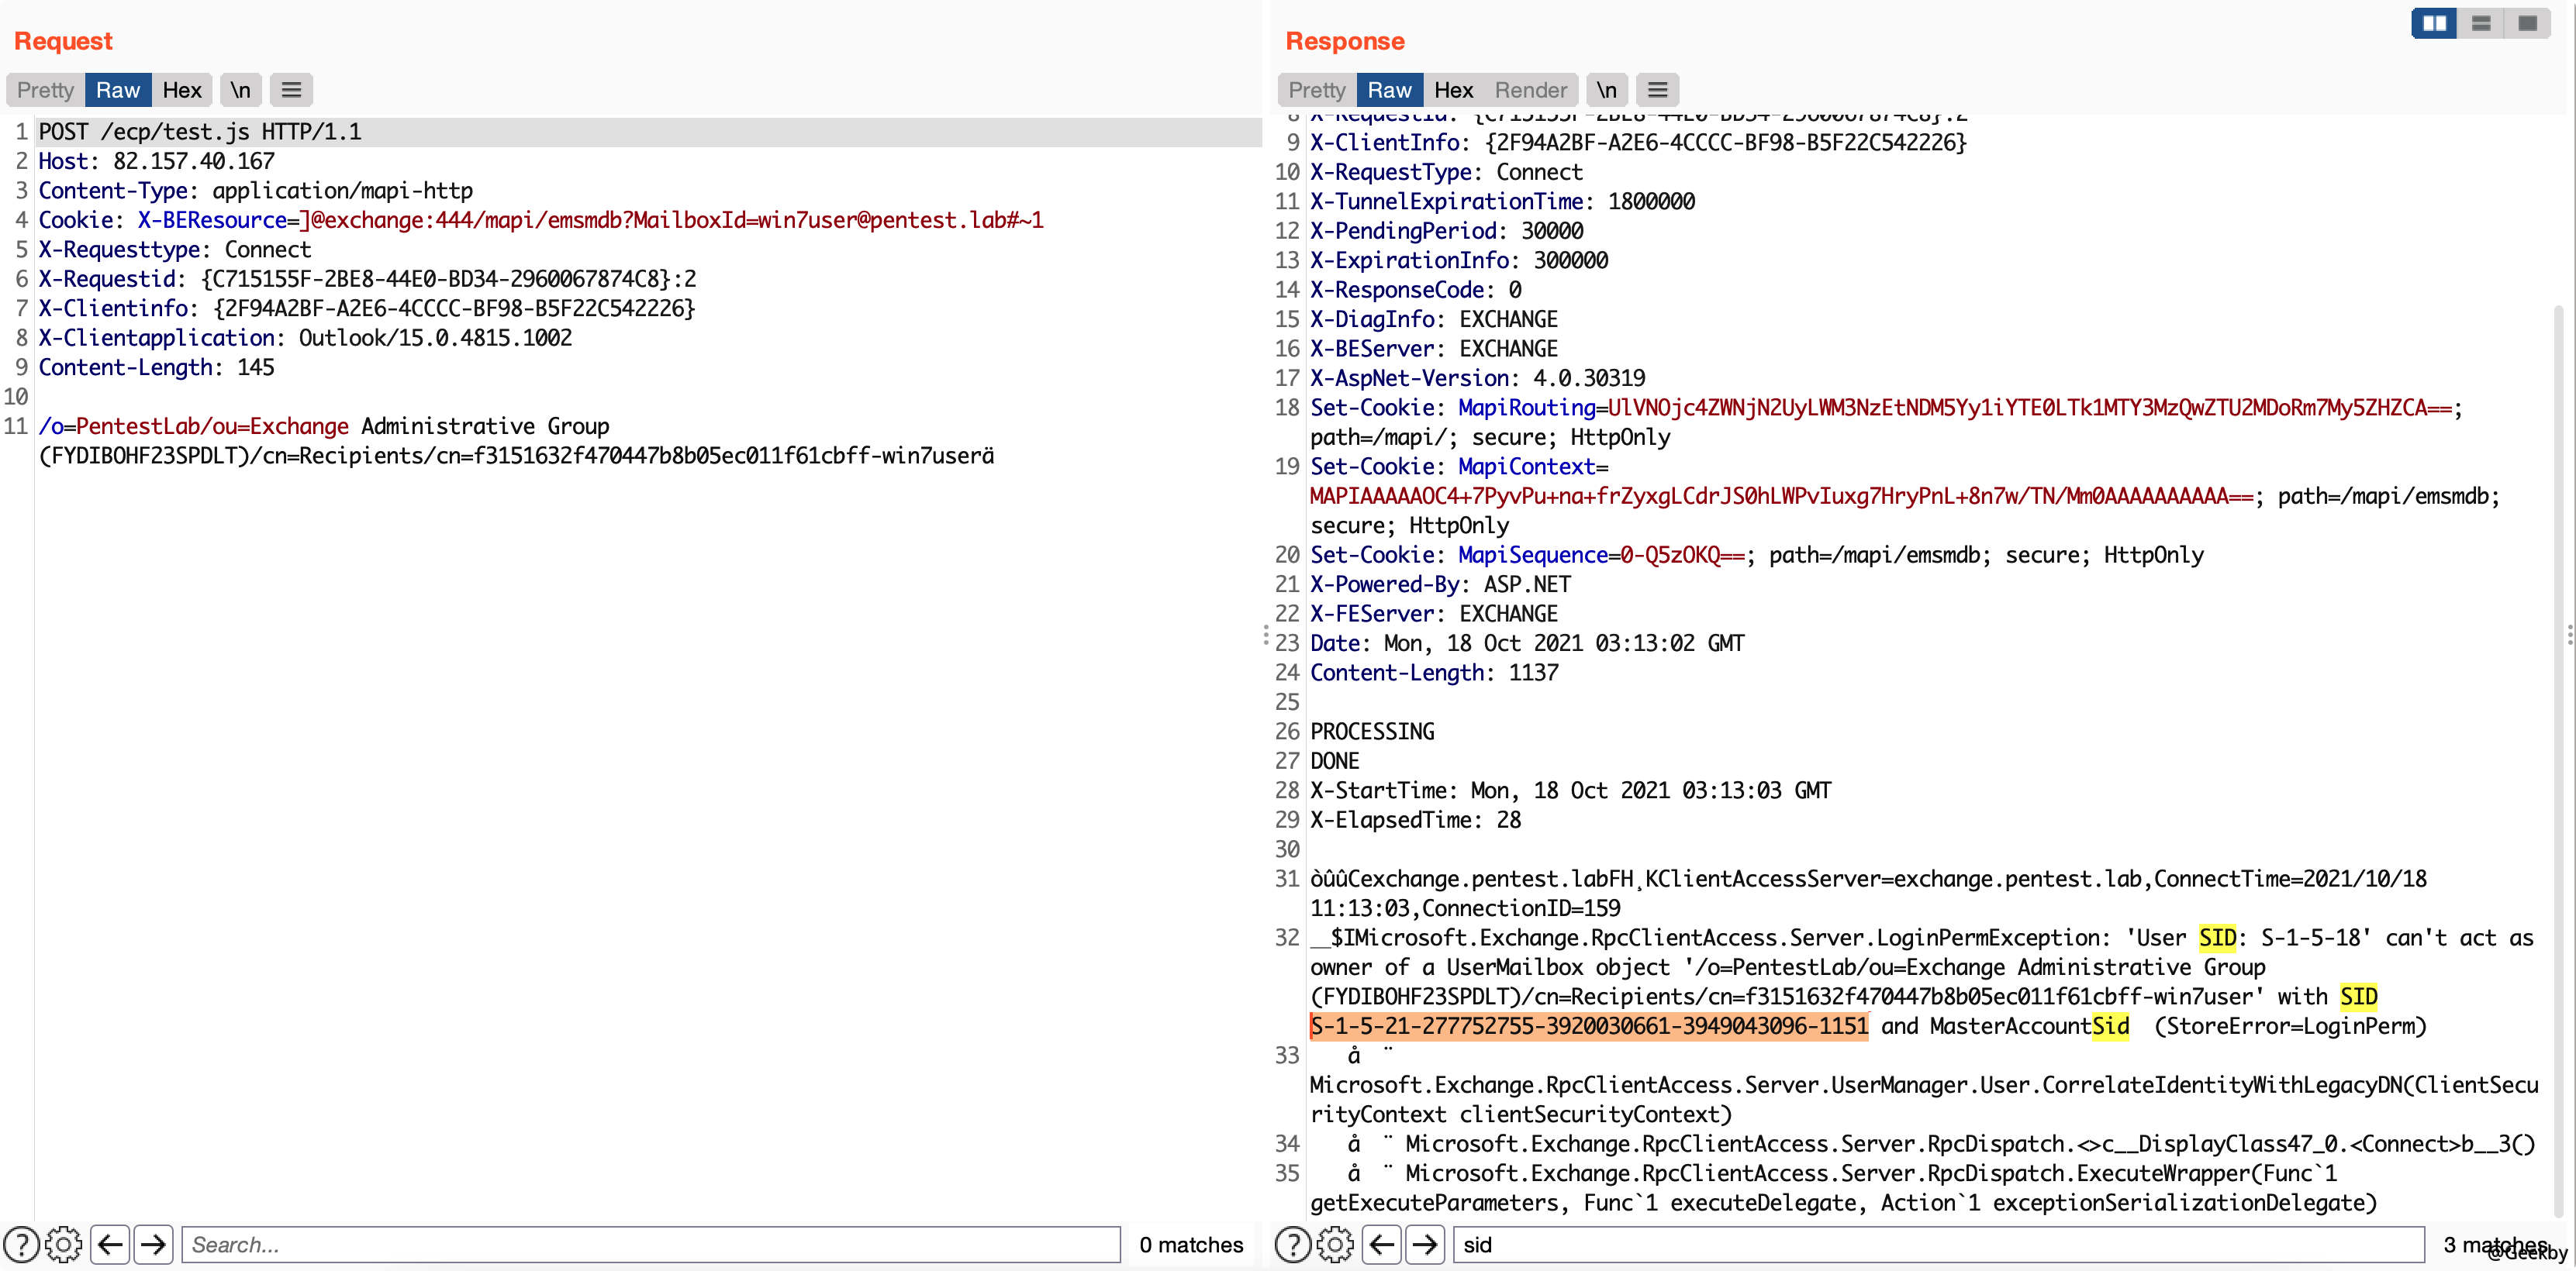Open Response search help icon
This screenshot has height=1271, width=2576.
click(1293, 1244)
